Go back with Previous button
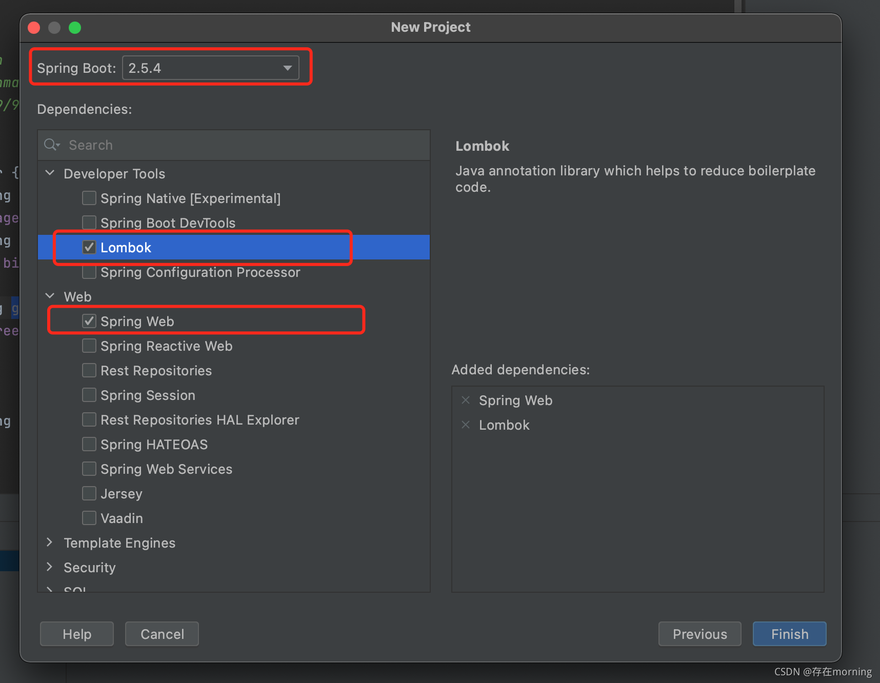880x683 pixels. click(x=700, y=634)
